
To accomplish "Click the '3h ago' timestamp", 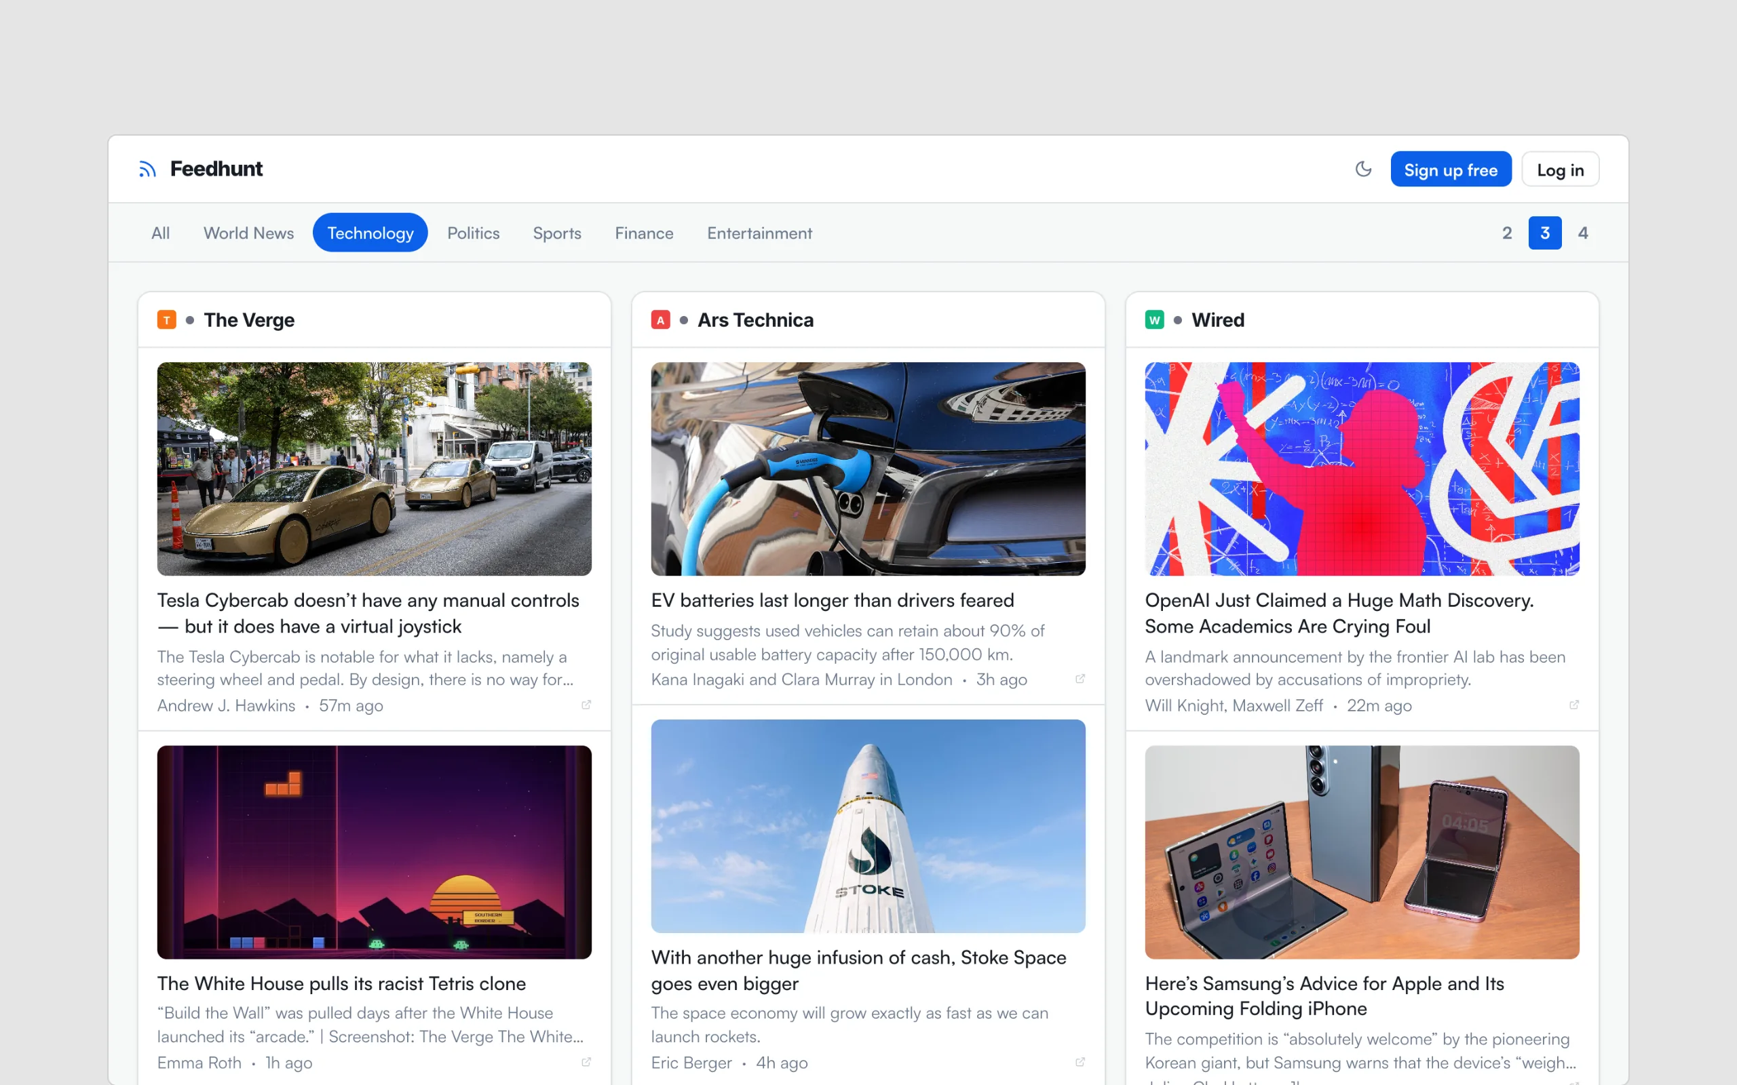I will (x=1001, y=679).
